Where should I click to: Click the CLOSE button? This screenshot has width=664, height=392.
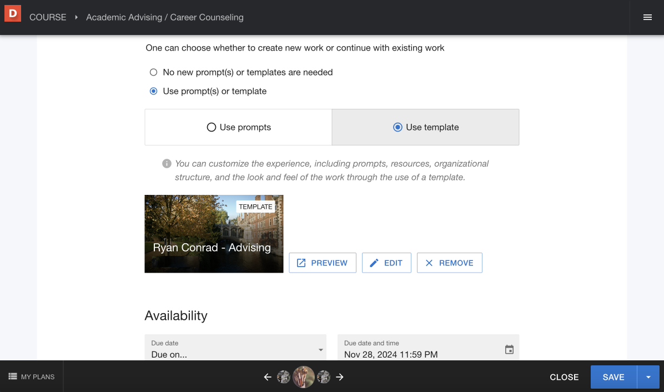click(564, 377)
